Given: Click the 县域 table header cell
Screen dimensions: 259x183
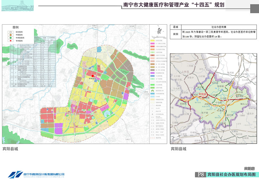Looking at the screenshot, I should tap(176, 27).
